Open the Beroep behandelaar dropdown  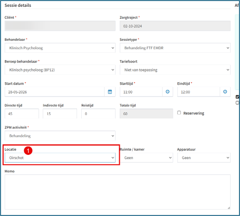[60, 70]
